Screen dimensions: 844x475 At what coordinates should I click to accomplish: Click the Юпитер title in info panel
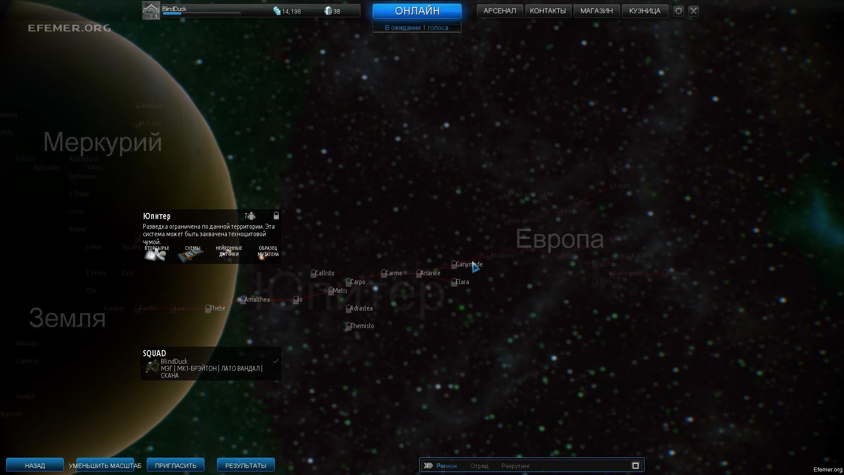point(156,216)
